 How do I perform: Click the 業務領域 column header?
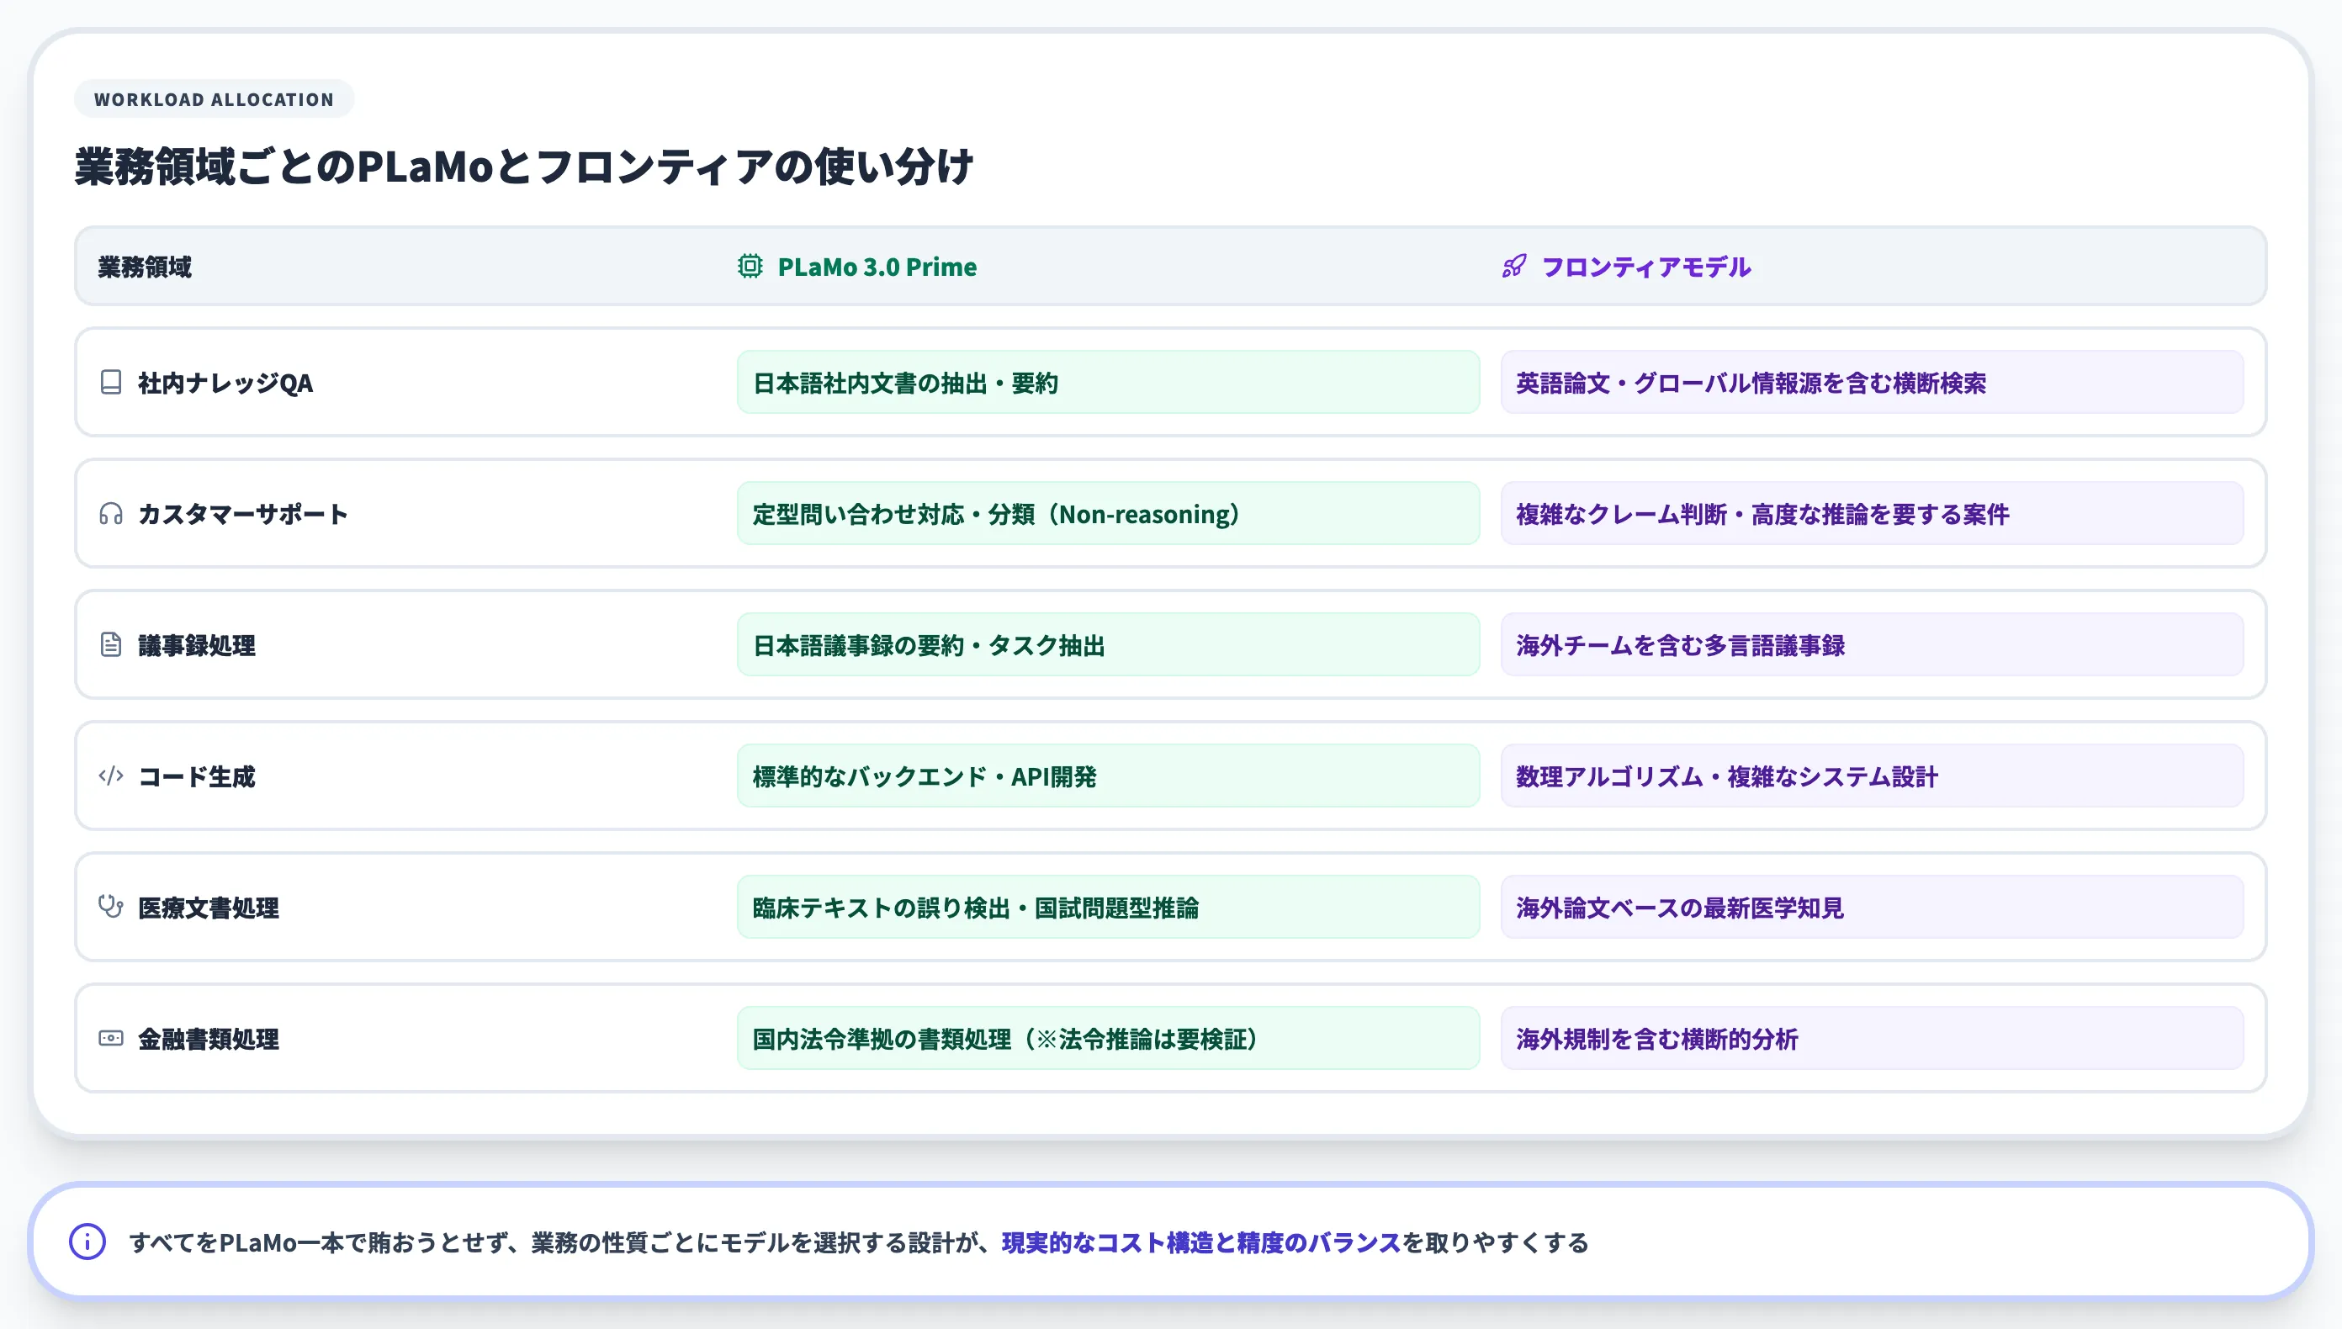(x=146, y=267)
